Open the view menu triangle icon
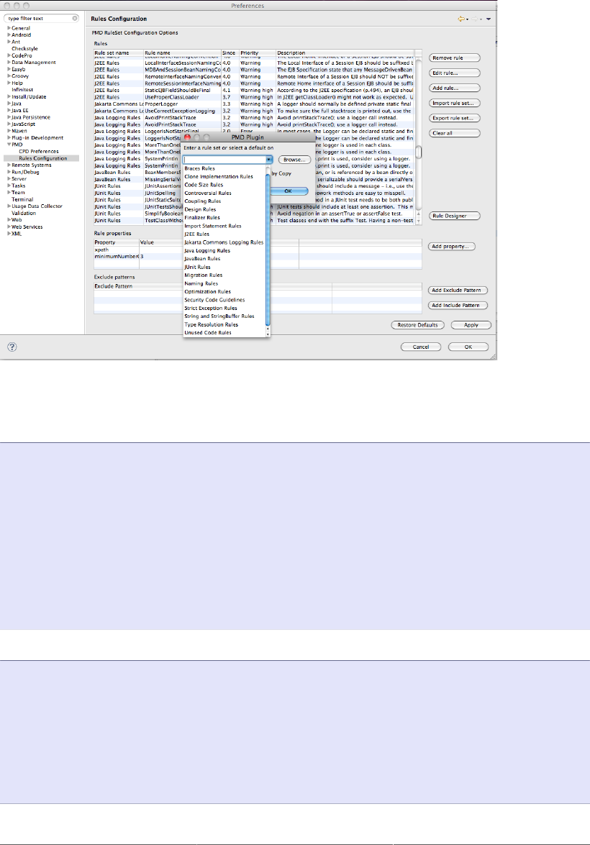This screenshot has width=590, height=845. point(488,19)
